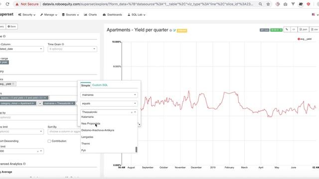Select Nea Propontida option
This screenshot has width=319, height=179.
click(x=109, y=124)
